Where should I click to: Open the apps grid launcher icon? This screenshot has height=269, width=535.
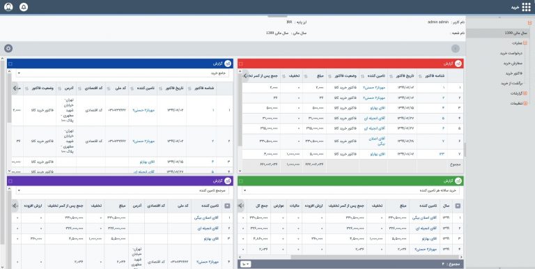(x=527, y=7)
